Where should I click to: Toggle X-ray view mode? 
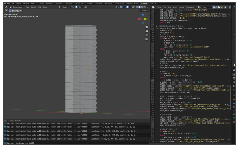pos(133,7)
